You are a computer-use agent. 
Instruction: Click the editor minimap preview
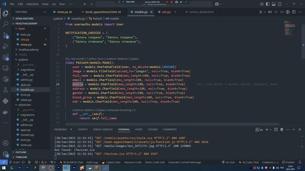point(290,28)
